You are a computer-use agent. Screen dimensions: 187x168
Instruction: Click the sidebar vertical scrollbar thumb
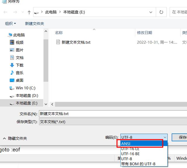[46, 60]
